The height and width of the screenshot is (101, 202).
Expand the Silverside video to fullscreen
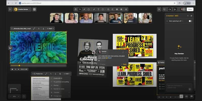(34, 29)
